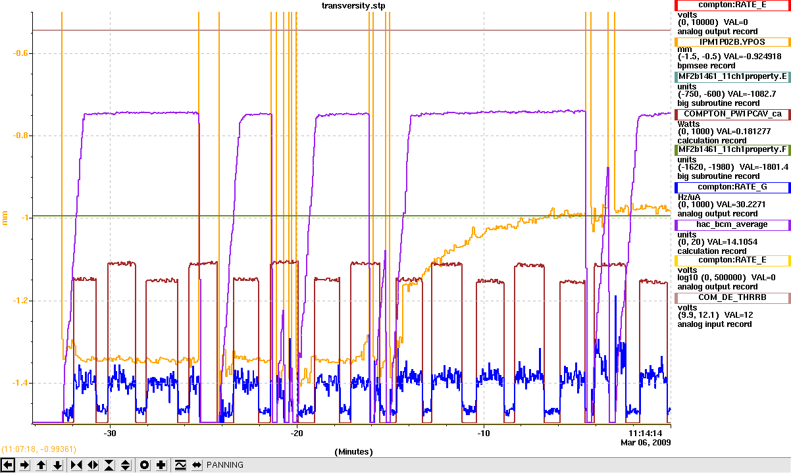
Task: Click the horizontal zoom-in bowtie icon
Action: click(x=76, y=465)
